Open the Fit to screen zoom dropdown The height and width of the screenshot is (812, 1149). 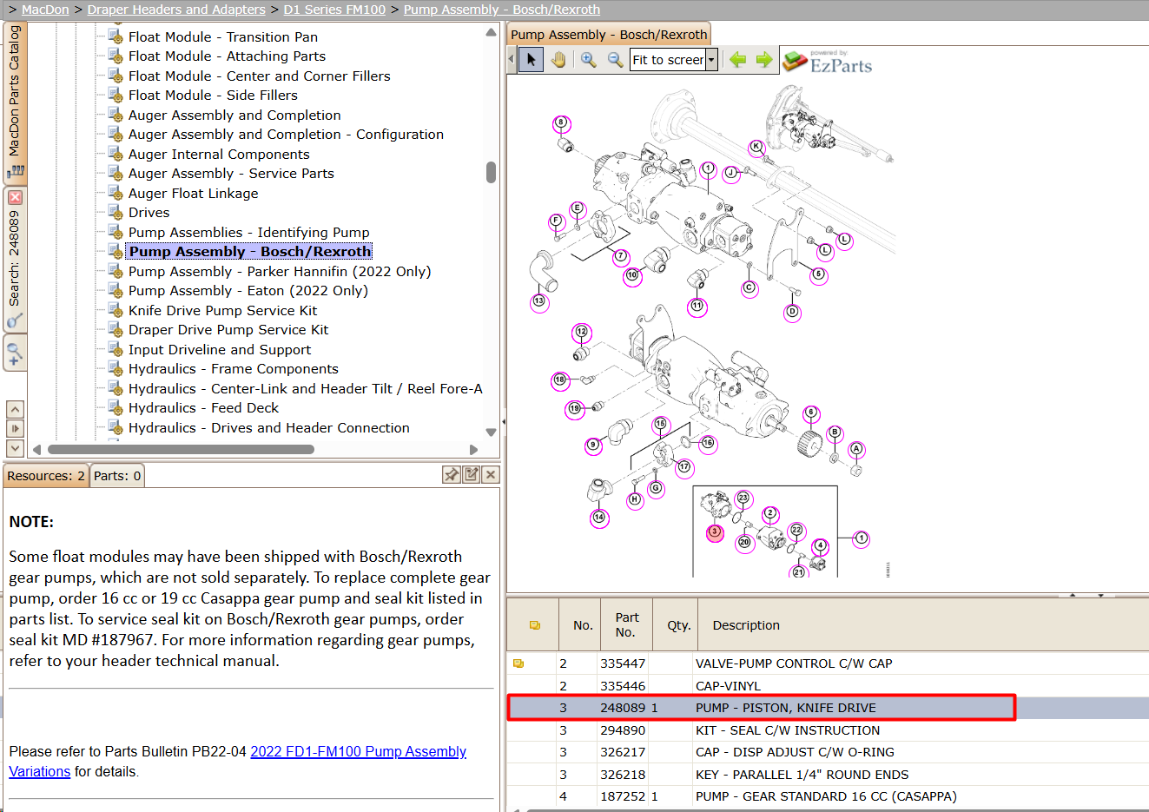click(711, 60)
